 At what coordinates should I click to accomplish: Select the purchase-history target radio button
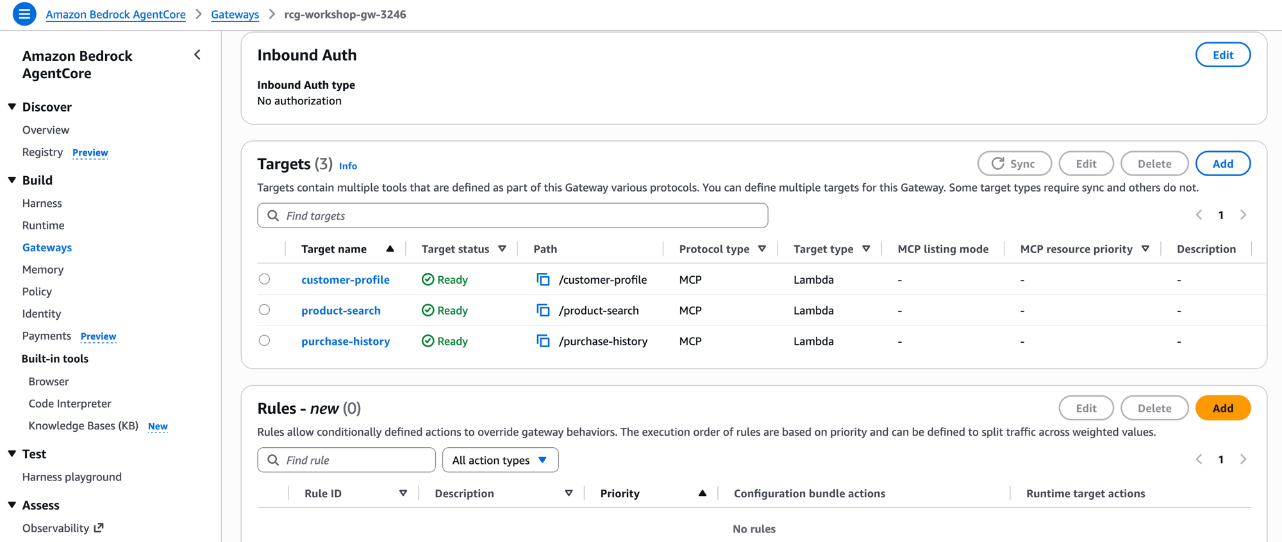coord(264,340)
